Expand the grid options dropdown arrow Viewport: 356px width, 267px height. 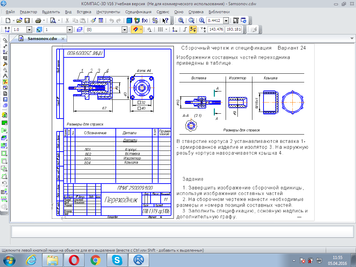click(x=167, y=30)
